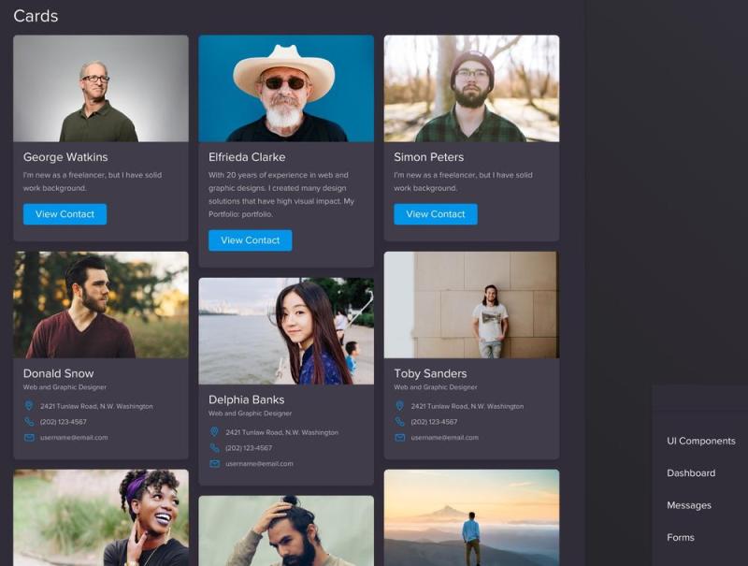Select the phone icon on Toby Sanders' card
Viewport: 748px width, 566px height.
pos(398,421)
